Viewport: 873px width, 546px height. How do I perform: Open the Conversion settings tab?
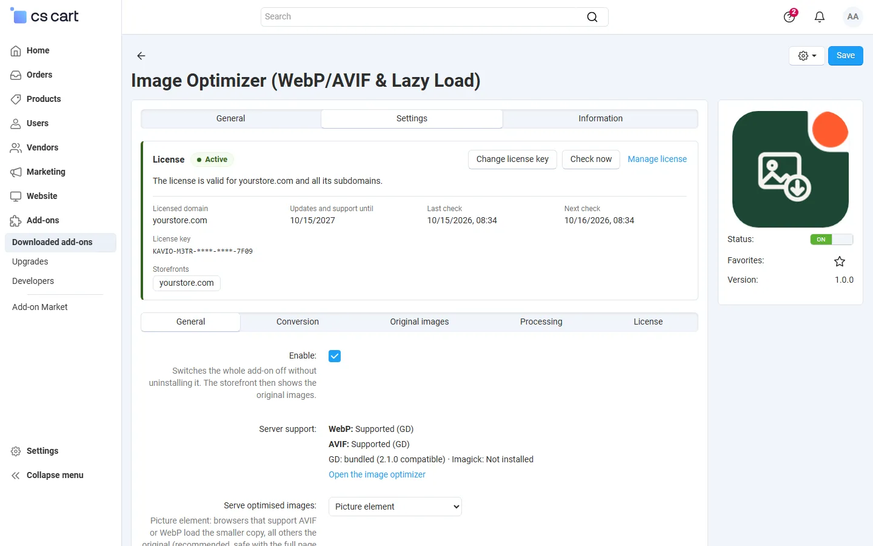(x=298, y=322)
